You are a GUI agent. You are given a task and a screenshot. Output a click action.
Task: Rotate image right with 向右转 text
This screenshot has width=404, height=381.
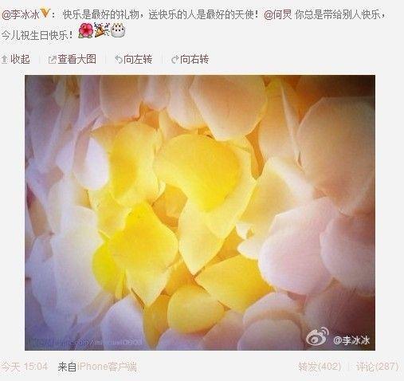tap(194, 59)
